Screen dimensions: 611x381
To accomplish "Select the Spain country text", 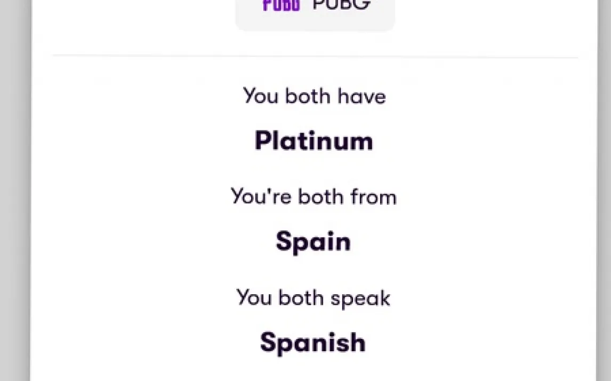I will 313,242.
